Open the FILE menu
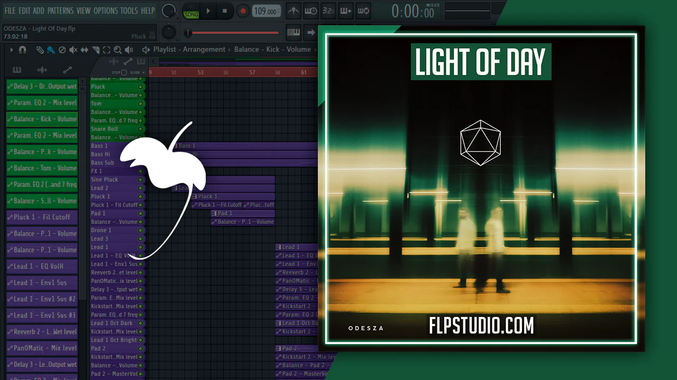This screenshot has height=380, width=677. (x=10, y=11)
